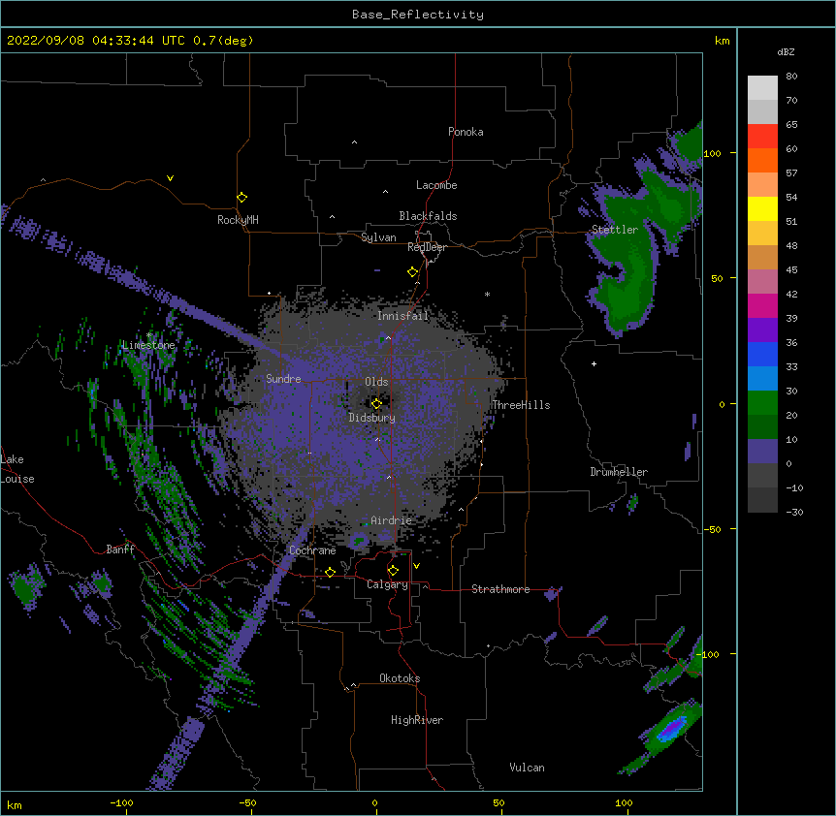836x816 pixels.
Task: Click the yellow V marker northeast of Calgary
Action: [416, 566]
